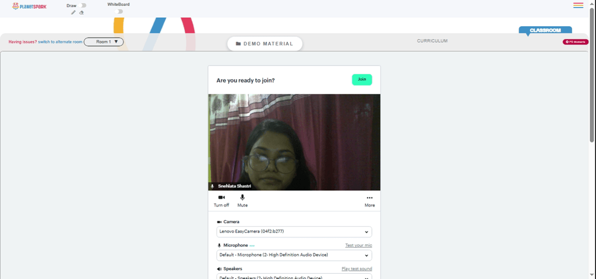Open the More options ellipsis
Image resolution: width=596 pixels, height=279 pixels.
point(370,198)
